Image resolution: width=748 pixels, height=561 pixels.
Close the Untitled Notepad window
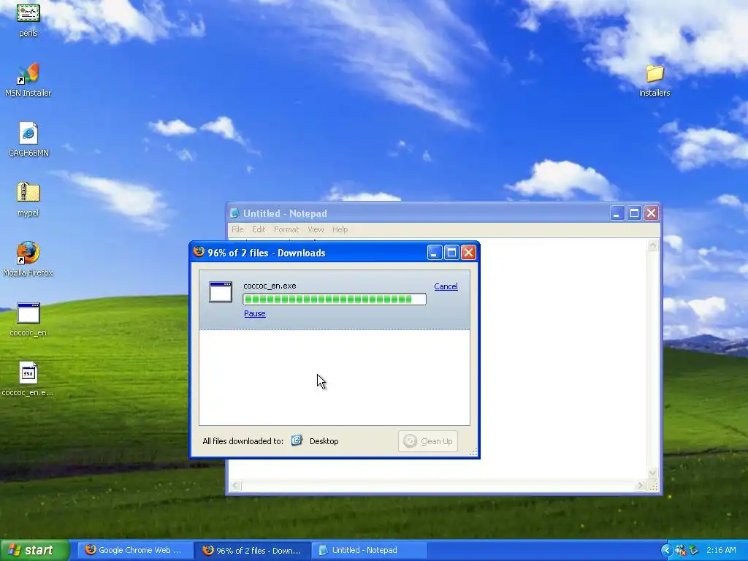651,213
